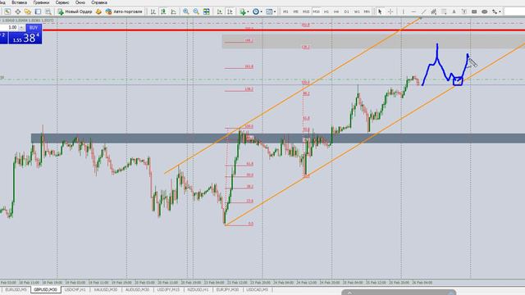Select the trendline drawing tool

(423, 11)
